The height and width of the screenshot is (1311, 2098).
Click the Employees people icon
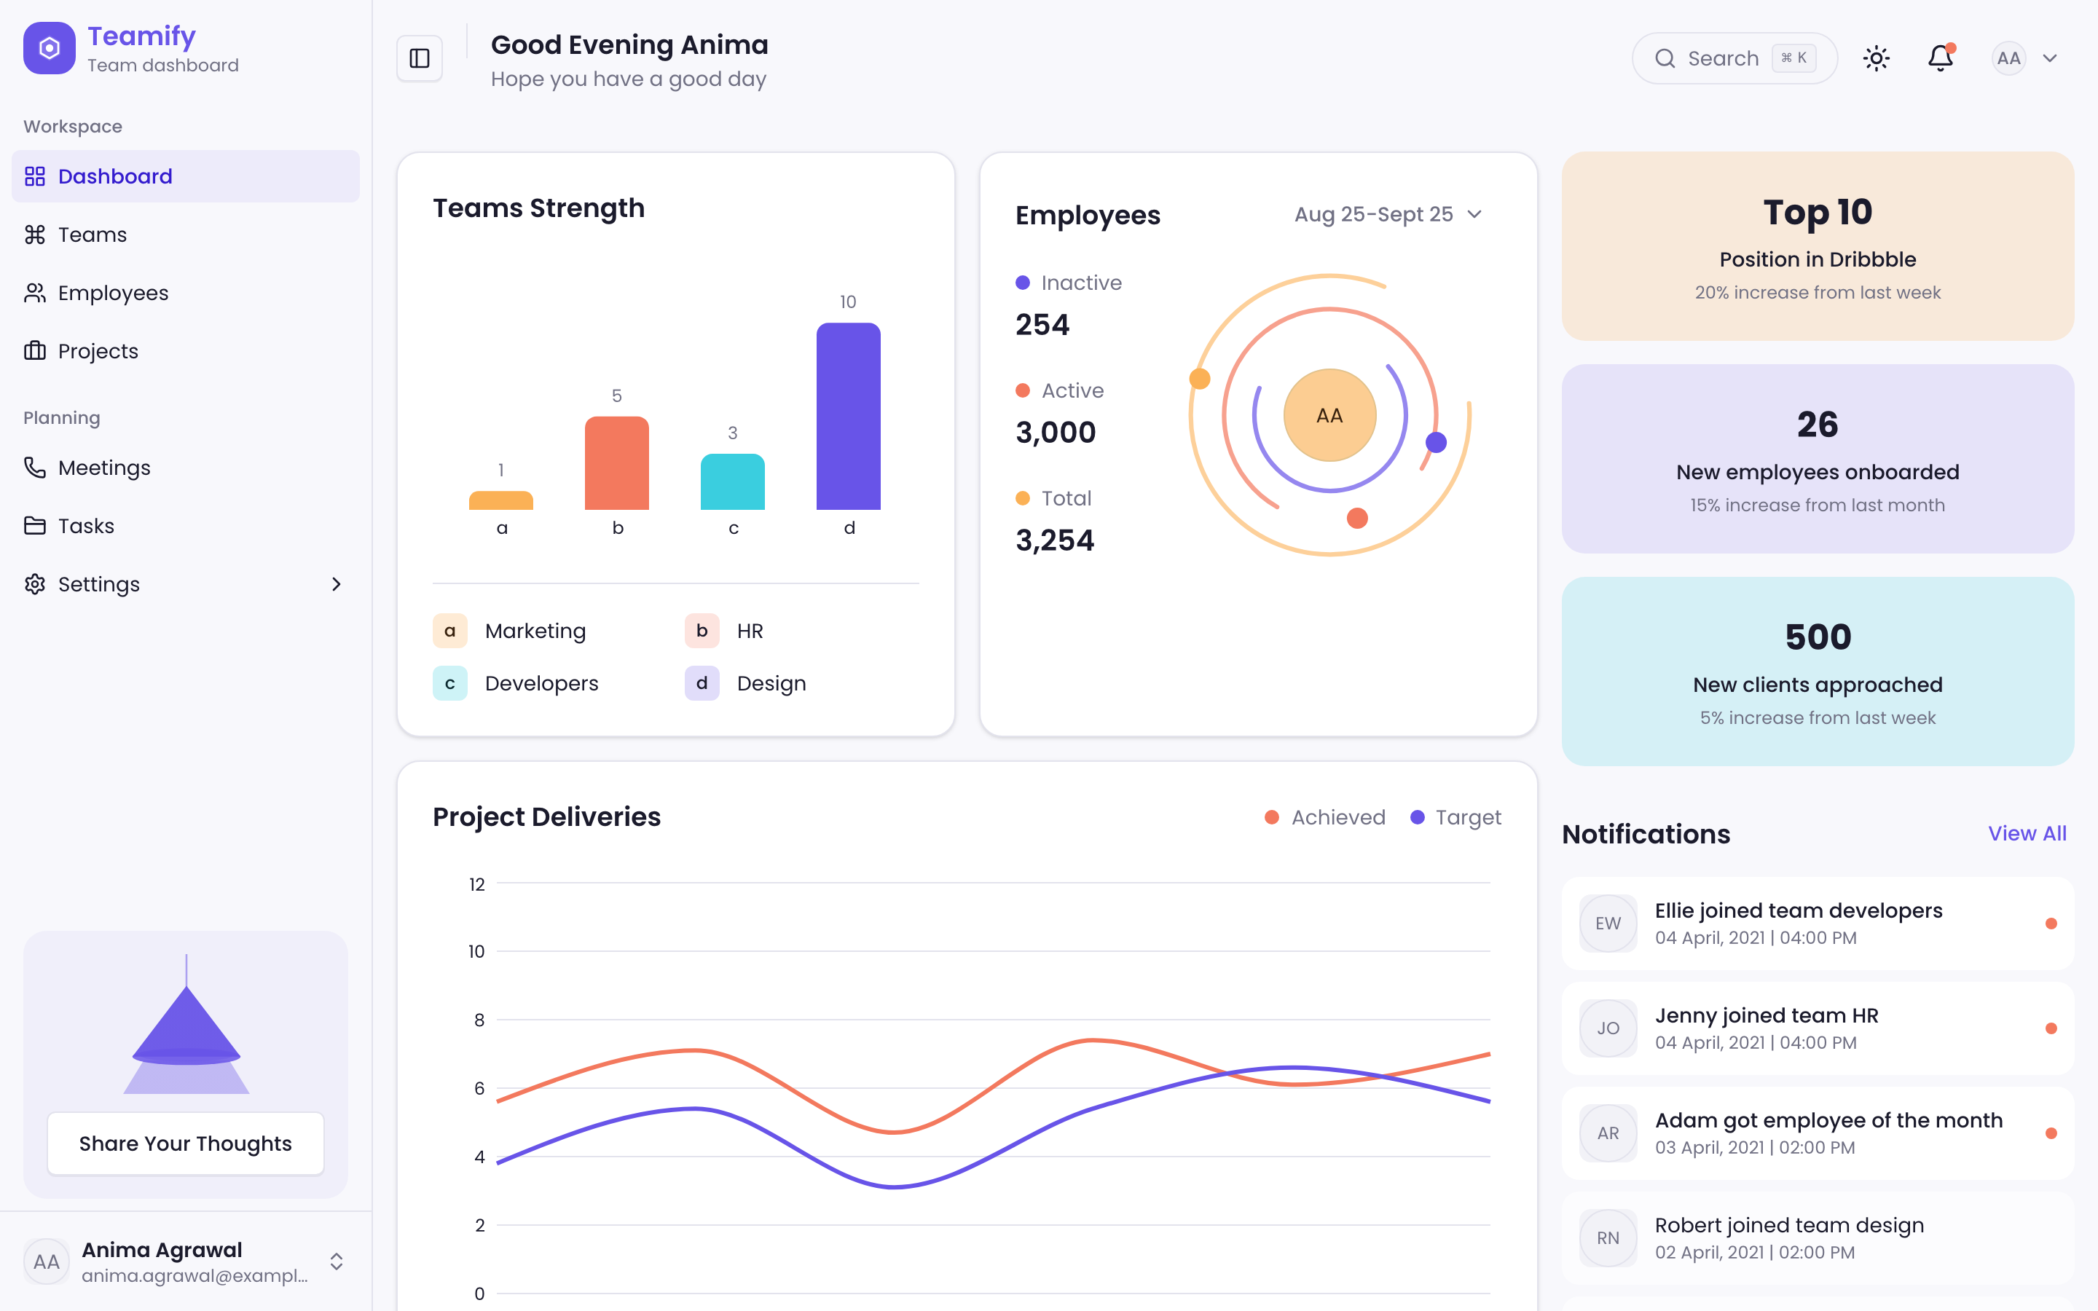(35, 292)
